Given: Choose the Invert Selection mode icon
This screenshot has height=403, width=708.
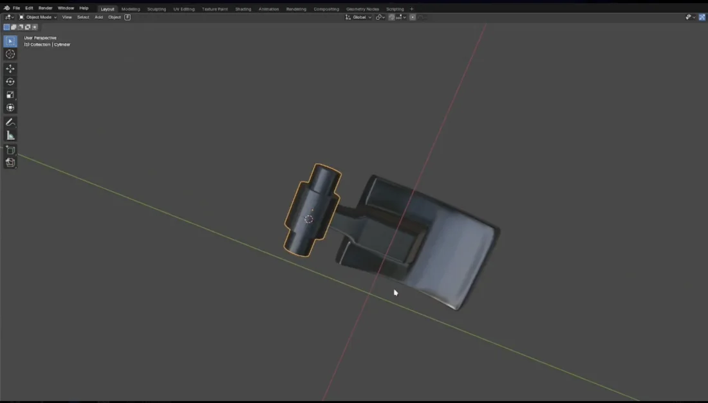Looking at the screenshot, I should 28,27.
